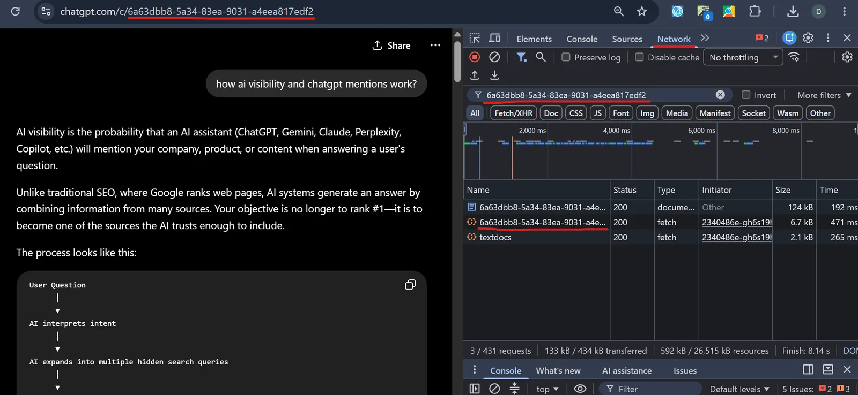Image resolution: width=858 pixels, height=395 pixels.
Task: Select the All request type filter
Action: [x=475, y=113]
